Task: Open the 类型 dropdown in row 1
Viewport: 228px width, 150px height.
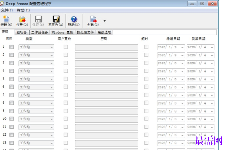Action: point(36,47)
